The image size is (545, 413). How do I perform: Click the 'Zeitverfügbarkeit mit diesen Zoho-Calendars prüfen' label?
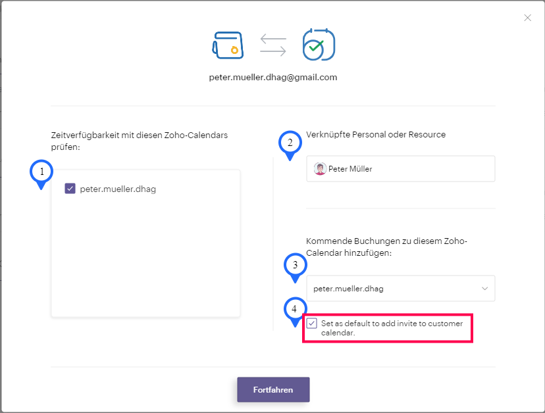(140, 141)
